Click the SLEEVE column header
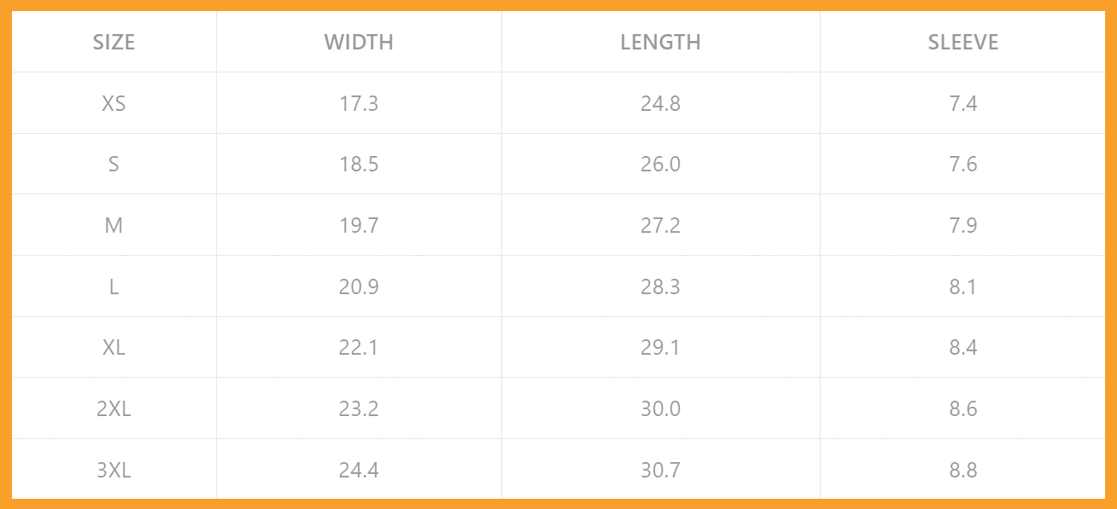1117x509 pixels. pyautogui.click(x=962, y=42)
